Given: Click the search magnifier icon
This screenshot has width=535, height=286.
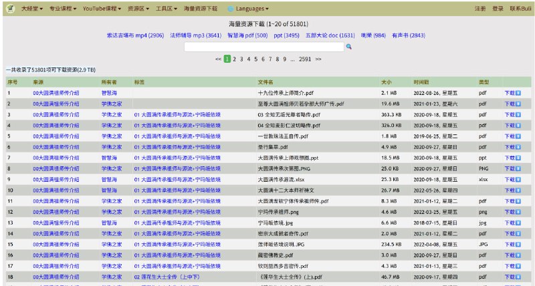Looking at the screenshot, I should point(348,47).
